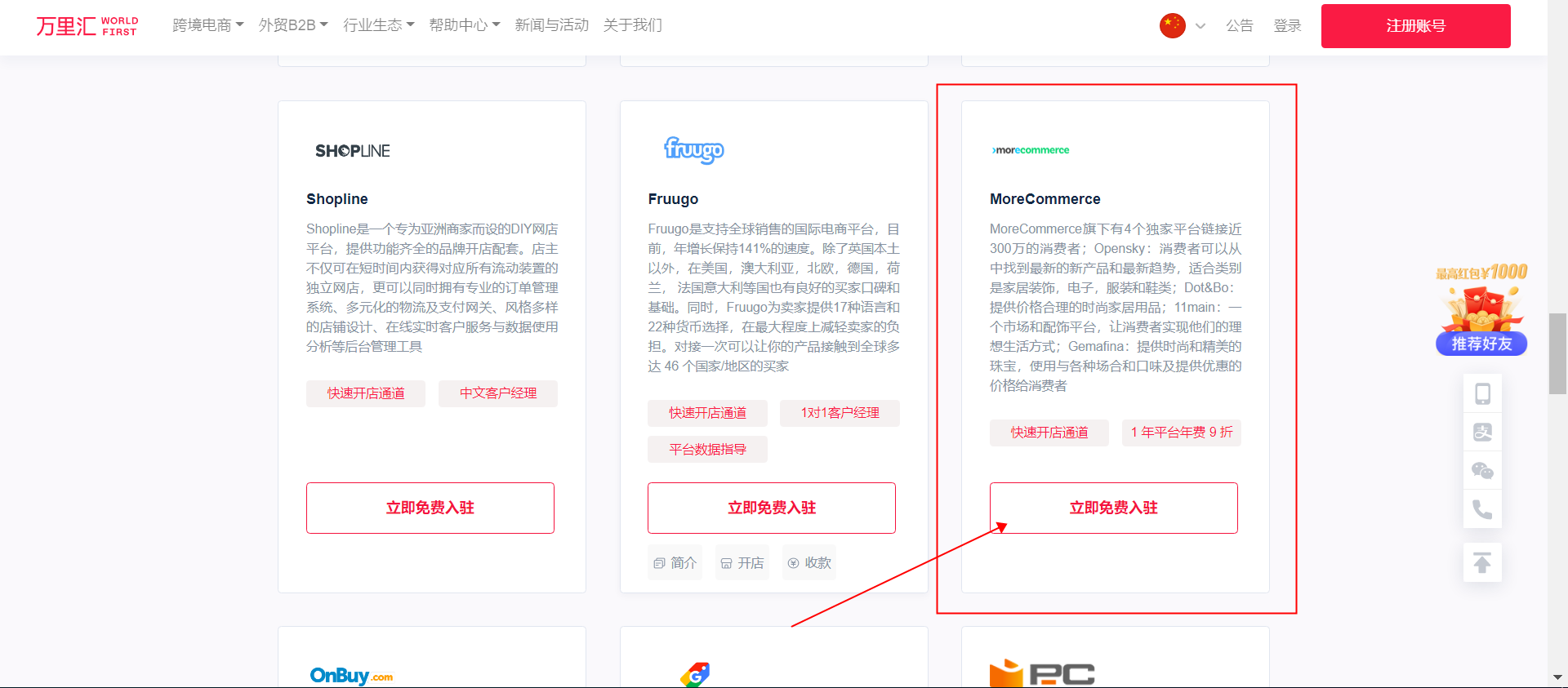This screenshot has height=688, width=1568.
Task: Open the 公告 announcements link
Action: tap(1240, 26)
